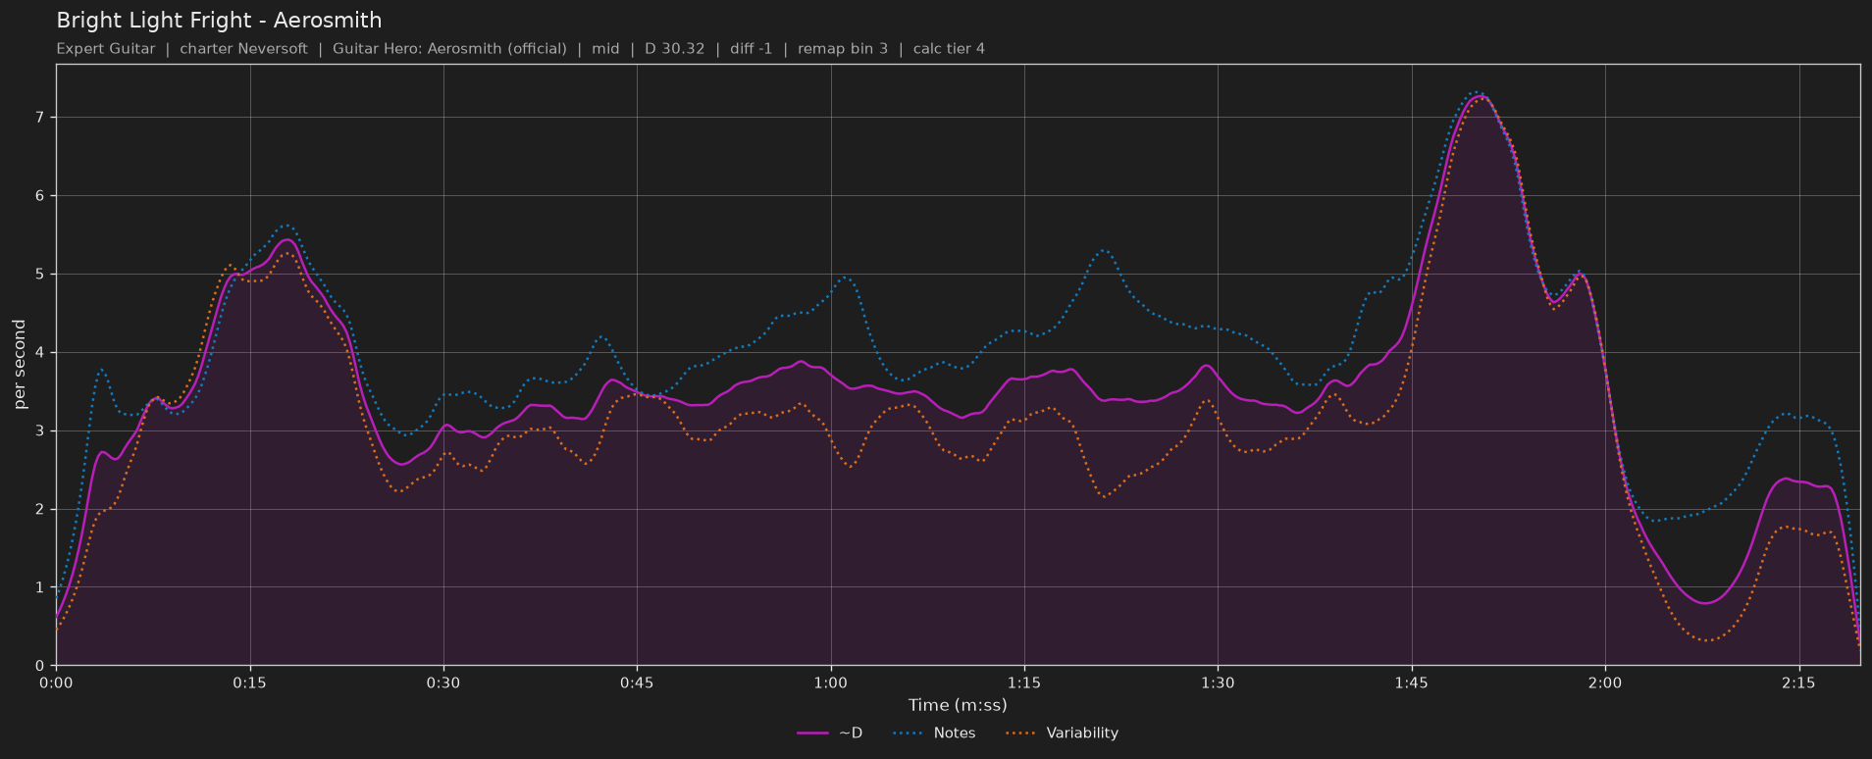The width and height of the screenshot is (1872, 759).
Task: Click the y-axis tick label 7
Action: tap(40, 118)
